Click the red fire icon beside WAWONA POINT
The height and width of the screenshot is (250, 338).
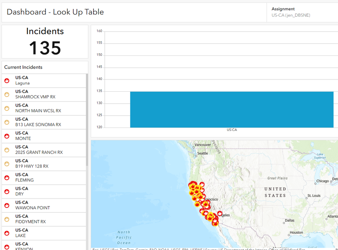tap(7, 205)
